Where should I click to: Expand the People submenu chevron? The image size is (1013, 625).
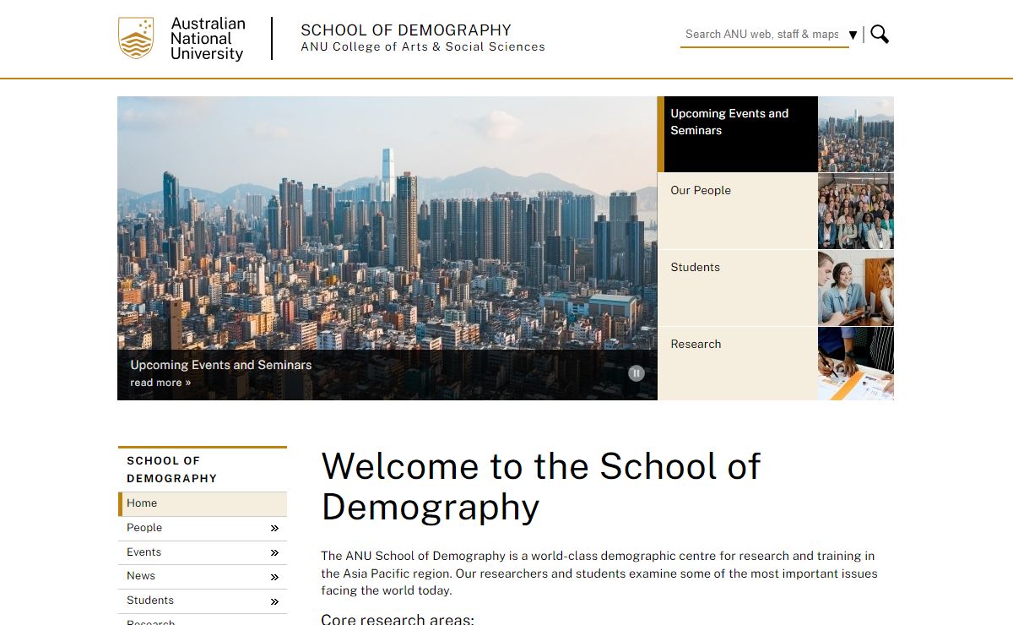[x=274, y=529]
